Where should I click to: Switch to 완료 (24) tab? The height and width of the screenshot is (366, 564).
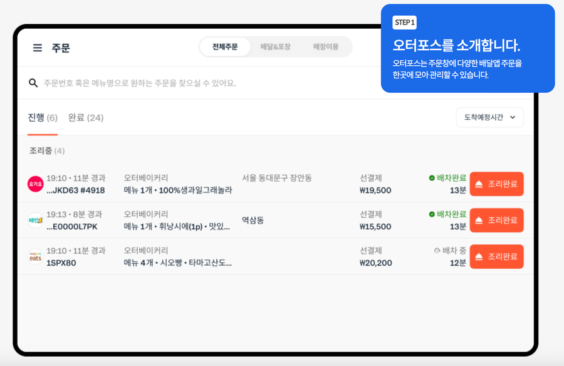[x=86, y=118]
